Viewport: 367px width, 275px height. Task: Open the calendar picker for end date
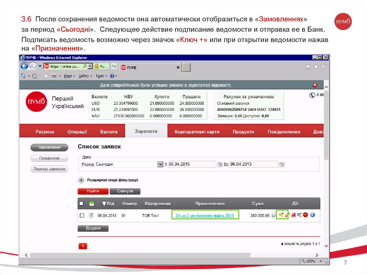[282, 165]
